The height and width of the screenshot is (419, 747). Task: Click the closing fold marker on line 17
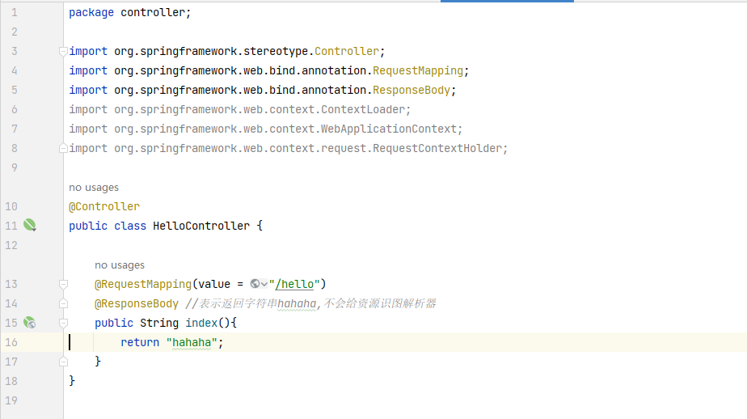(64, 362)
